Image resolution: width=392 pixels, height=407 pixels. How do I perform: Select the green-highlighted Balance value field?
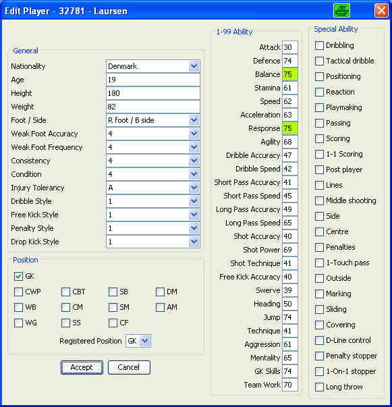(x=290, y=74)
